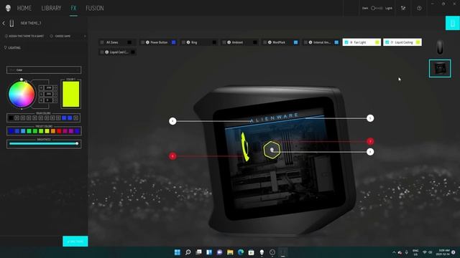Viewport: 460px width, 258px height.
Task: Choose the light blue preset color
Action: coord(23,131)
